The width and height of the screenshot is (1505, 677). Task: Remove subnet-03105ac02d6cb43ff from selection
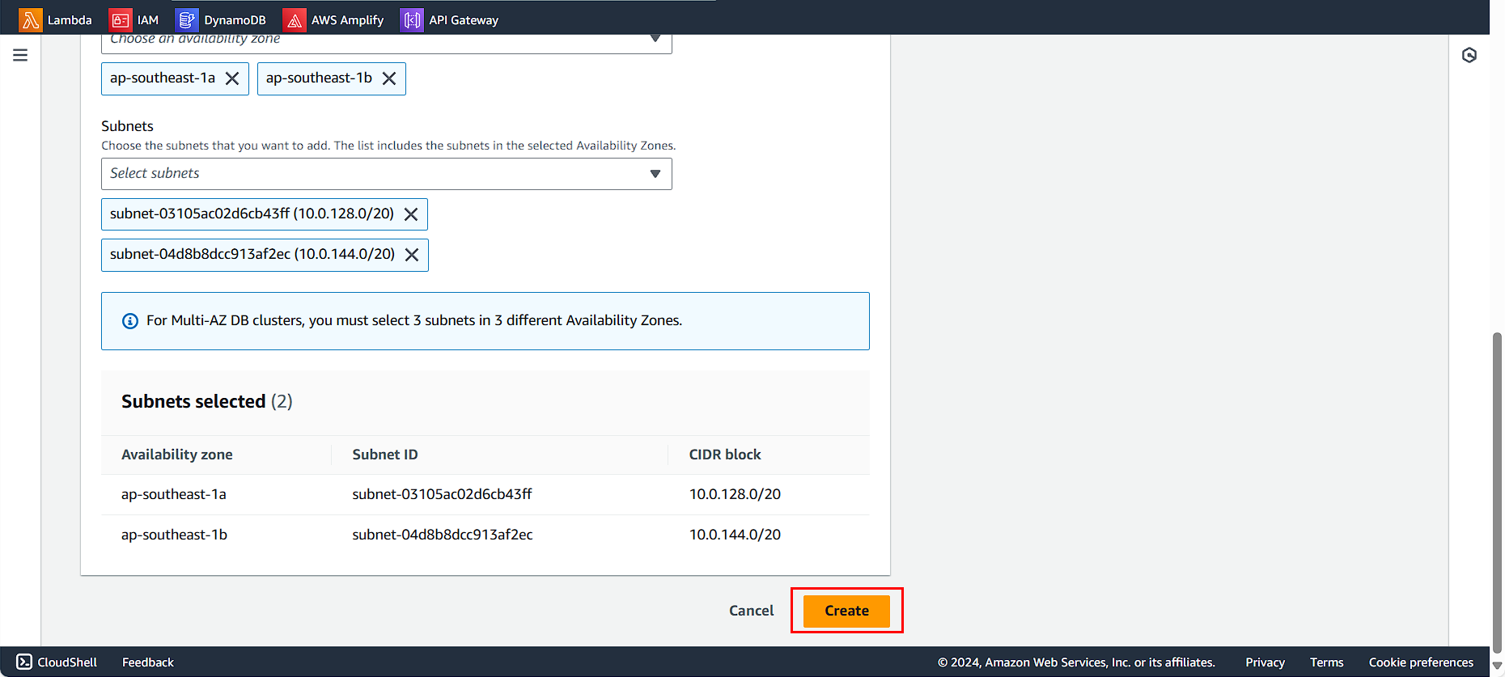[x=411, y=214]
